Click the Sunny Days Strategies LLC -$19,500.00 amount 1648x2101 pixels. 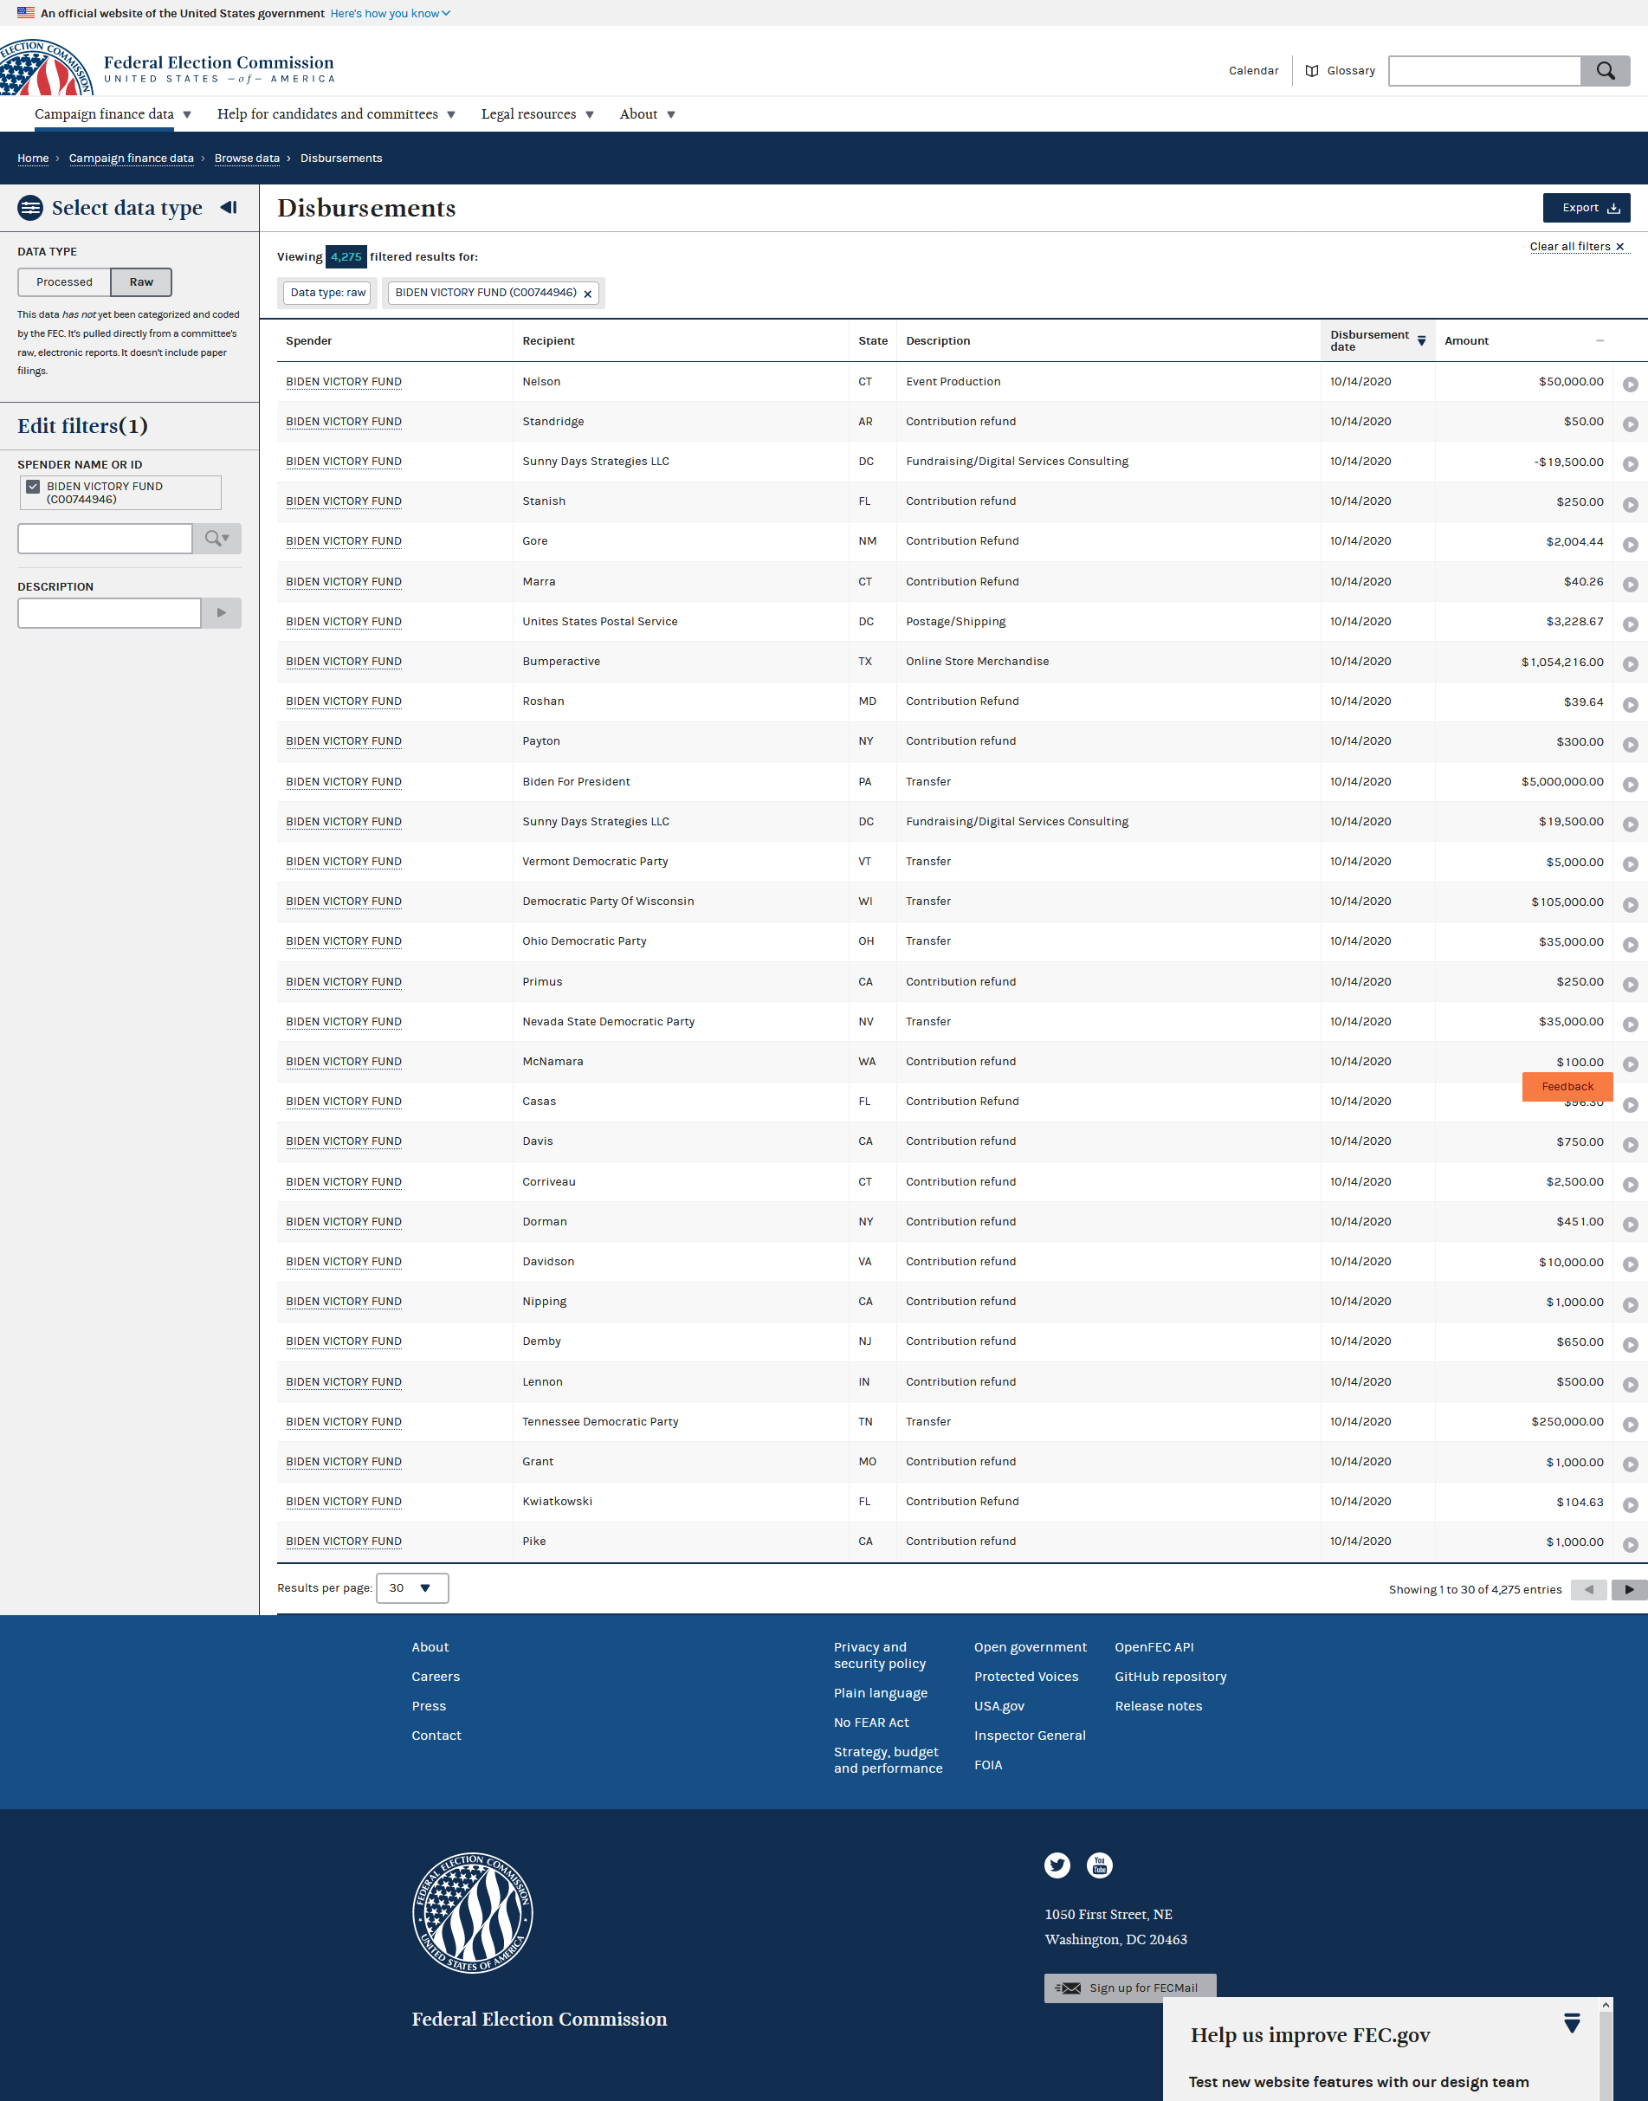pyautogui.click(x=1568, y=462)
